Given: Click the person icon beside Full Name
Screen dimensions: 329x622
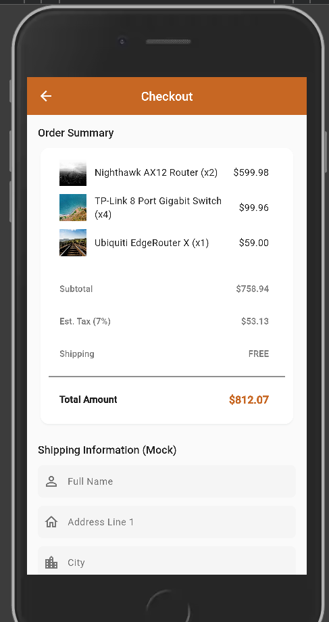Looking at the screenshot, I should pos(51,481).
